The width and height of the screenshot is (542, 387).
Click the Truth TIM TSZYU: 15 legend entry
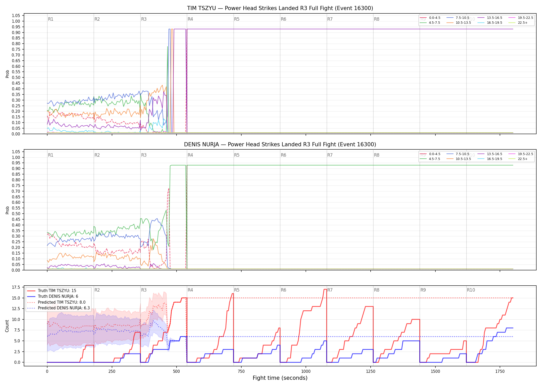click(52, 291)
